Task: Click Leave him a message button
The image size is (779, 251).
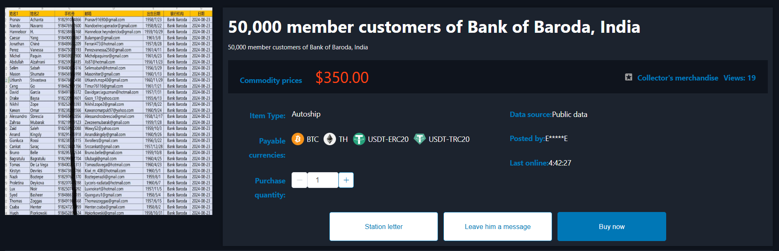Action: pyautogui.click(x=498, y=227)
